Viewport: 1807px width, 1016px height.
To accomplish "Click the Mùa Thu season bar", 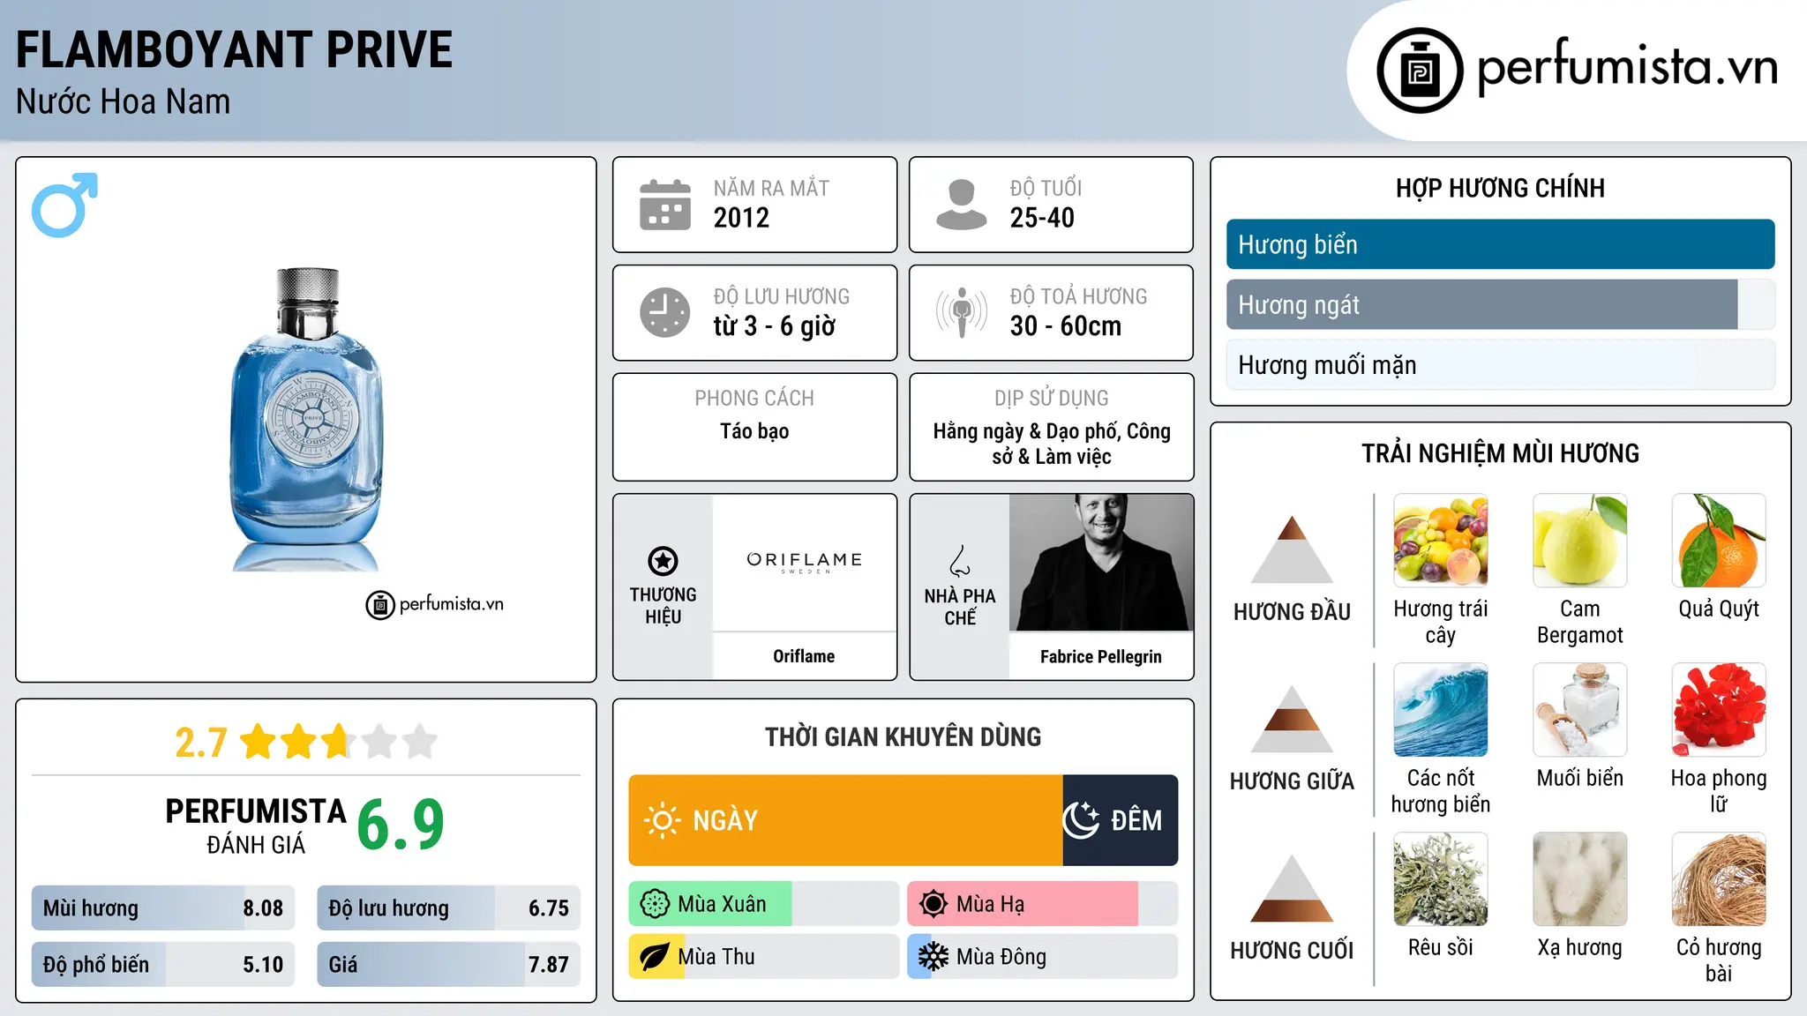I will (x=764, y=957).
